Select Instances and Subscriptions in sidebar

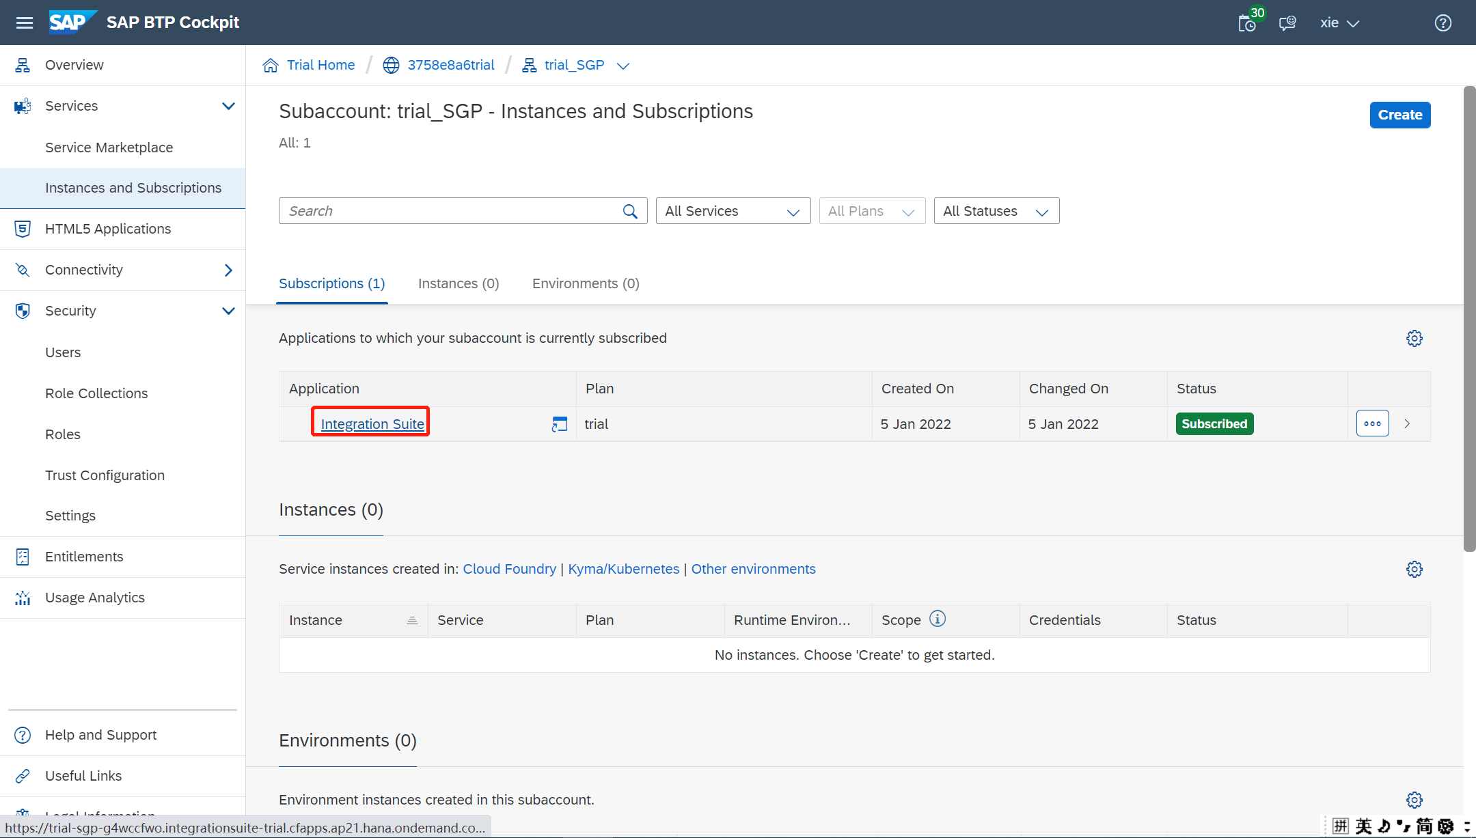click(123, 188)
